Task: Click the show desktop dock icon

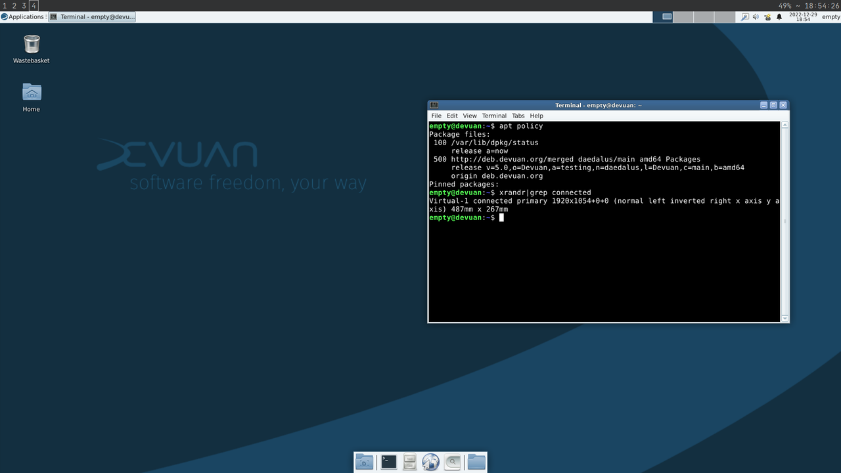Action: (365, 462)
